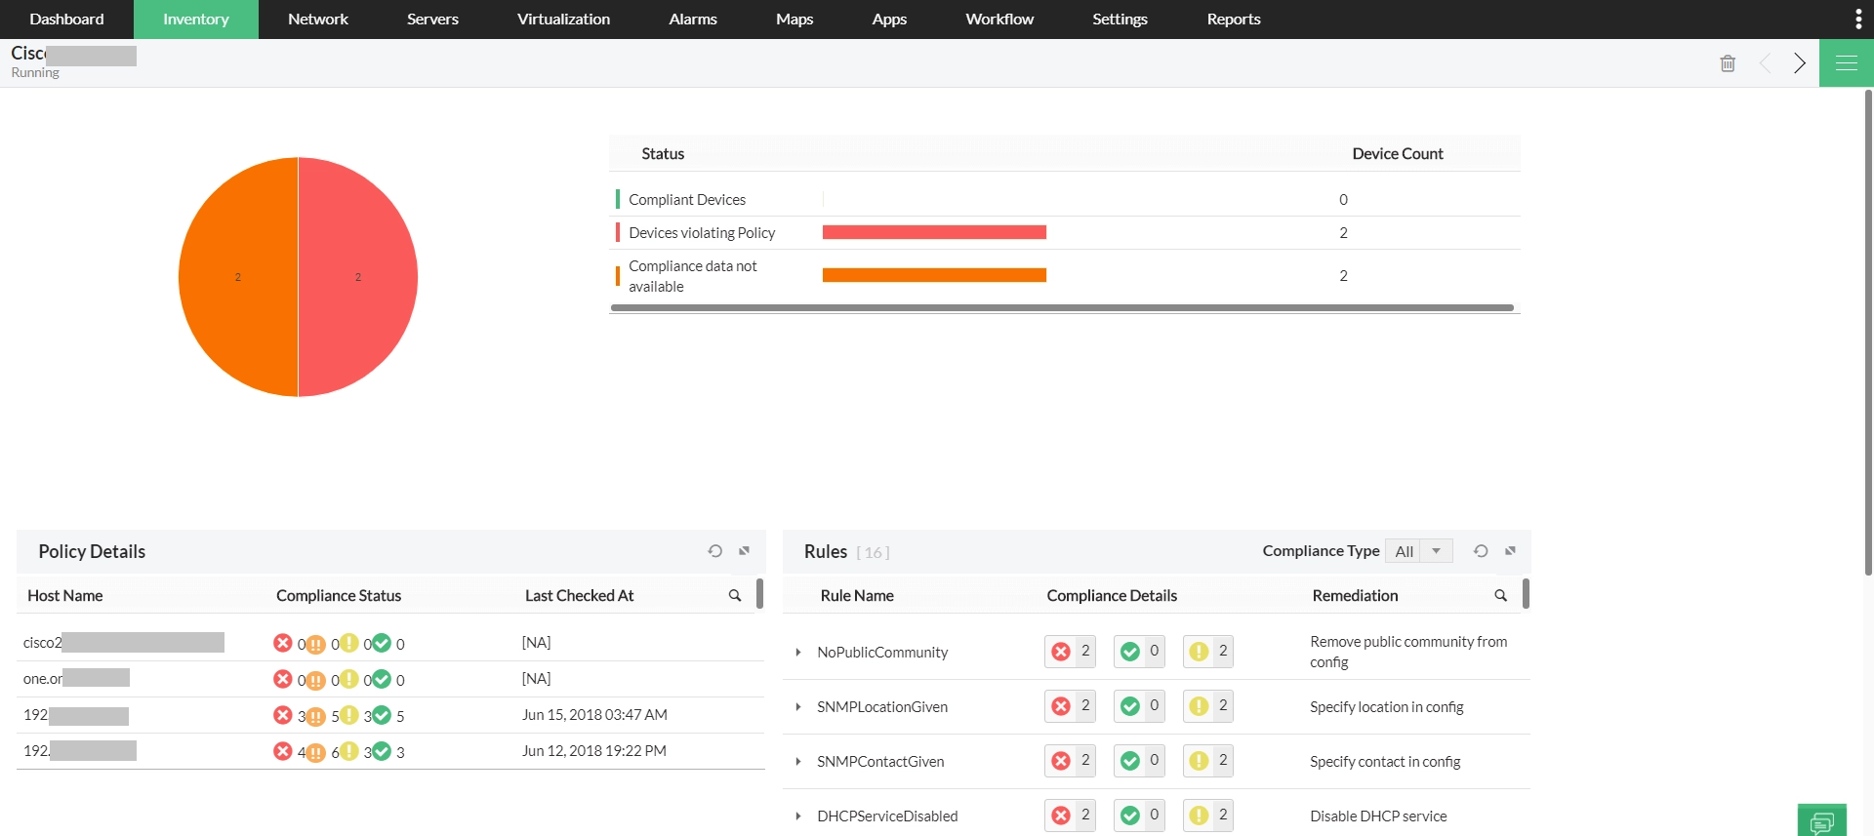Click the Compliance Status column header
The width and height of the screenshot is (1874, 836).
[x=339, y=596]
